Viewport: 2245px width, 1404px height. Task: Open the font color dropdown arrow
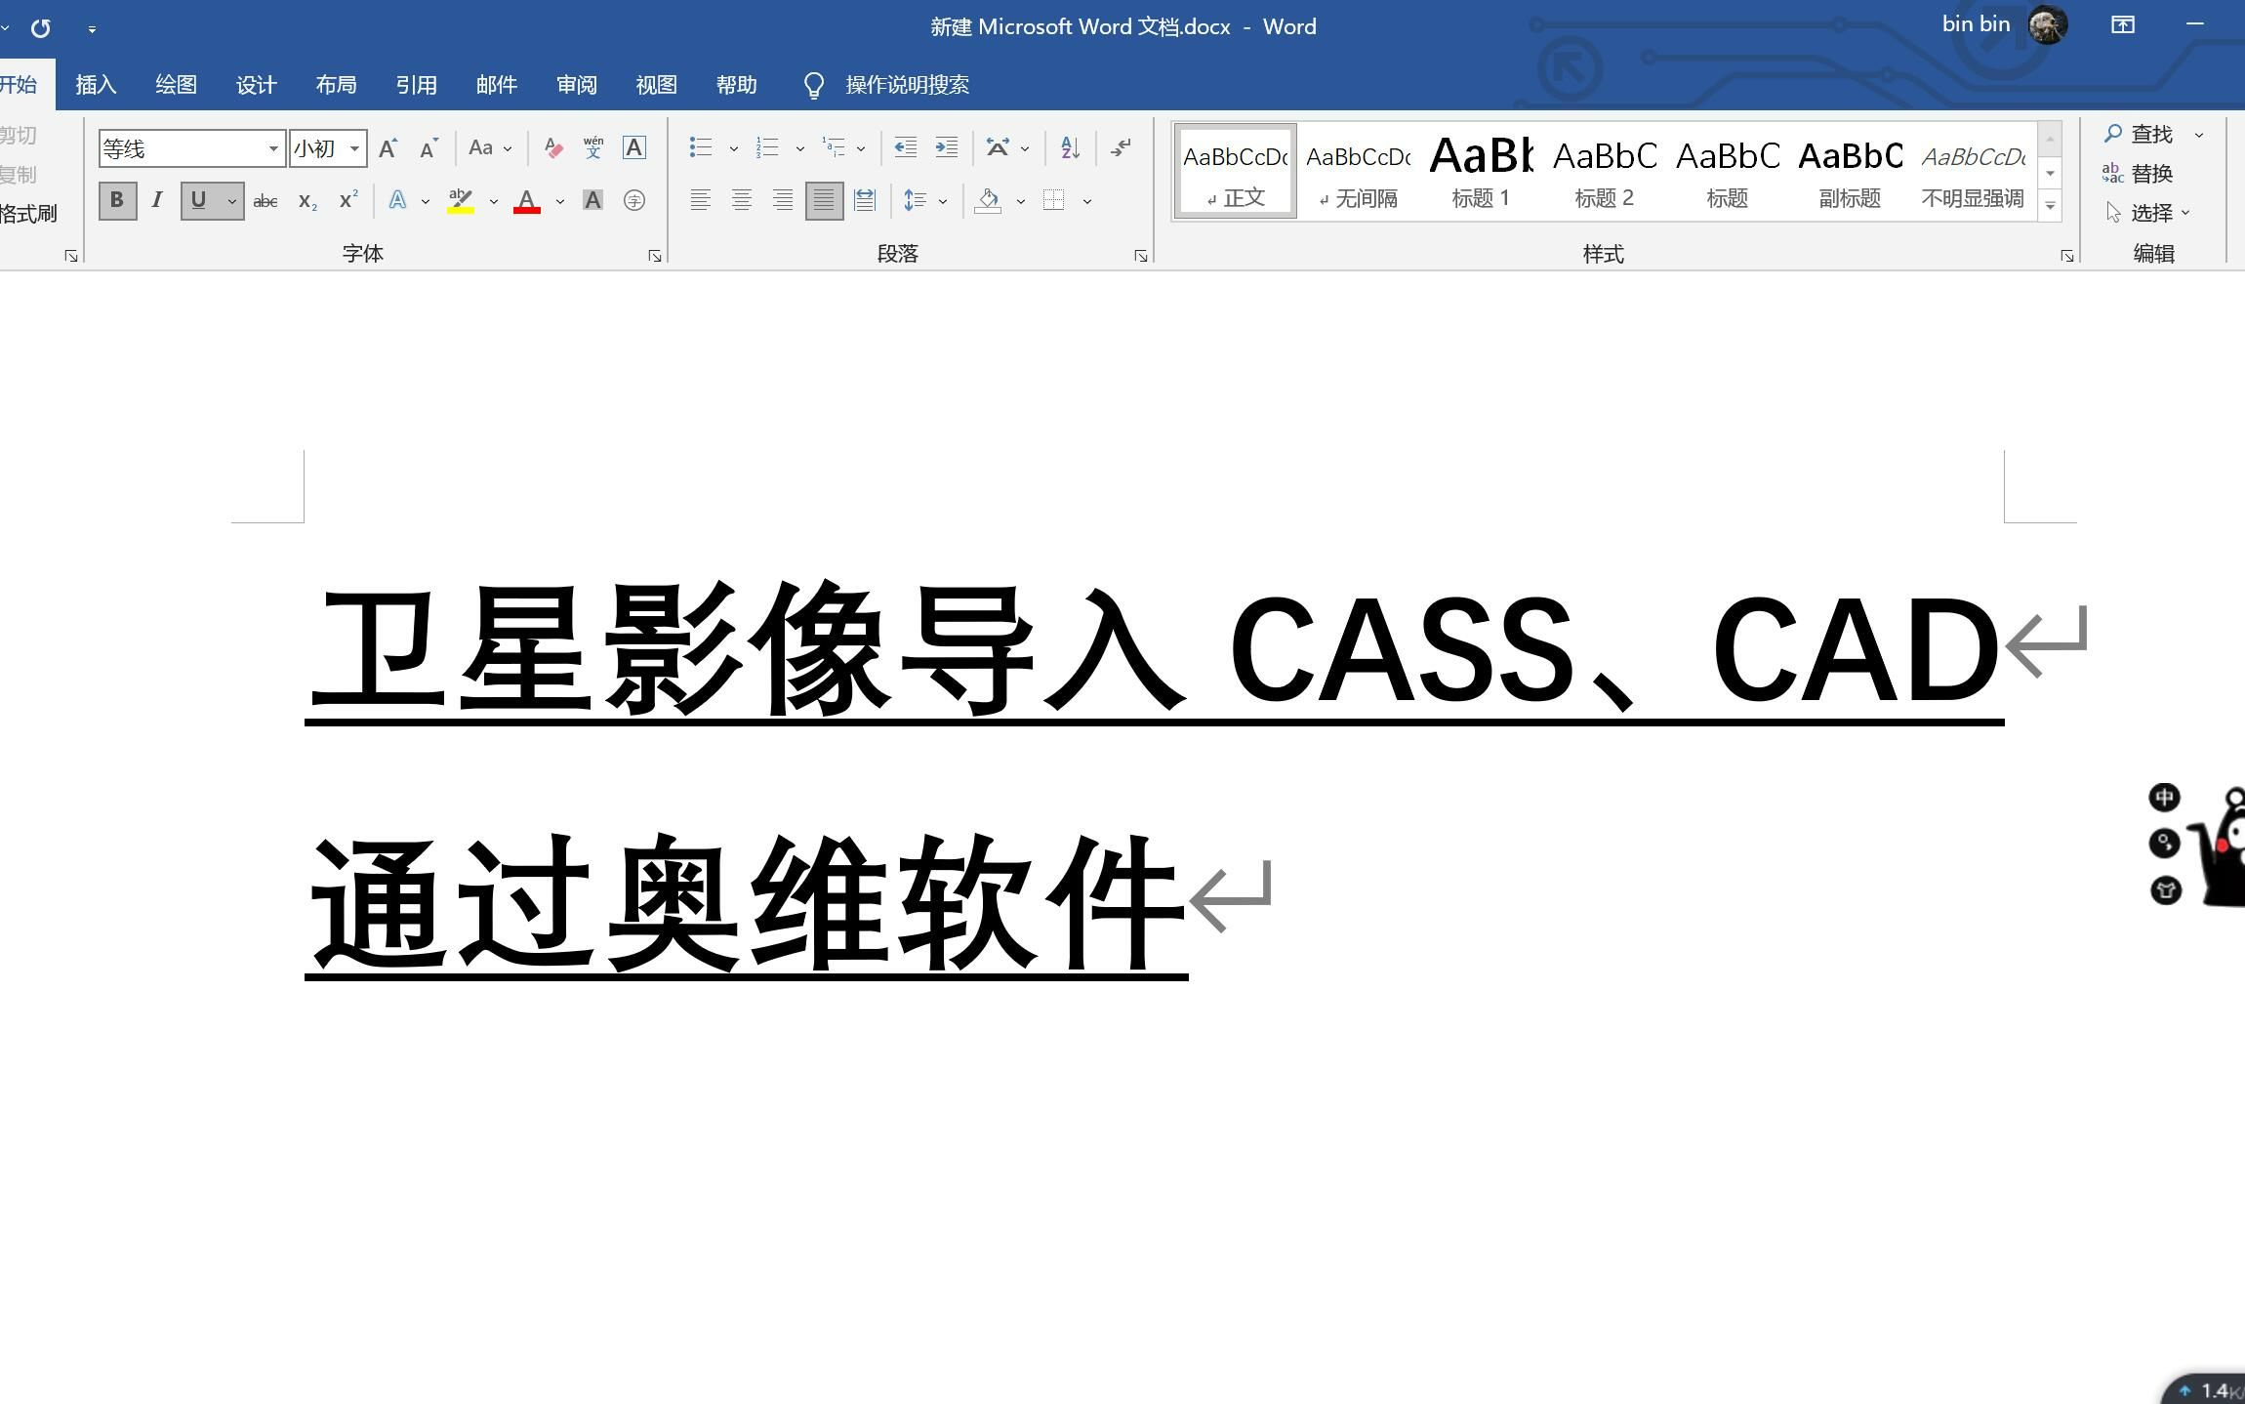click(559, 201)
